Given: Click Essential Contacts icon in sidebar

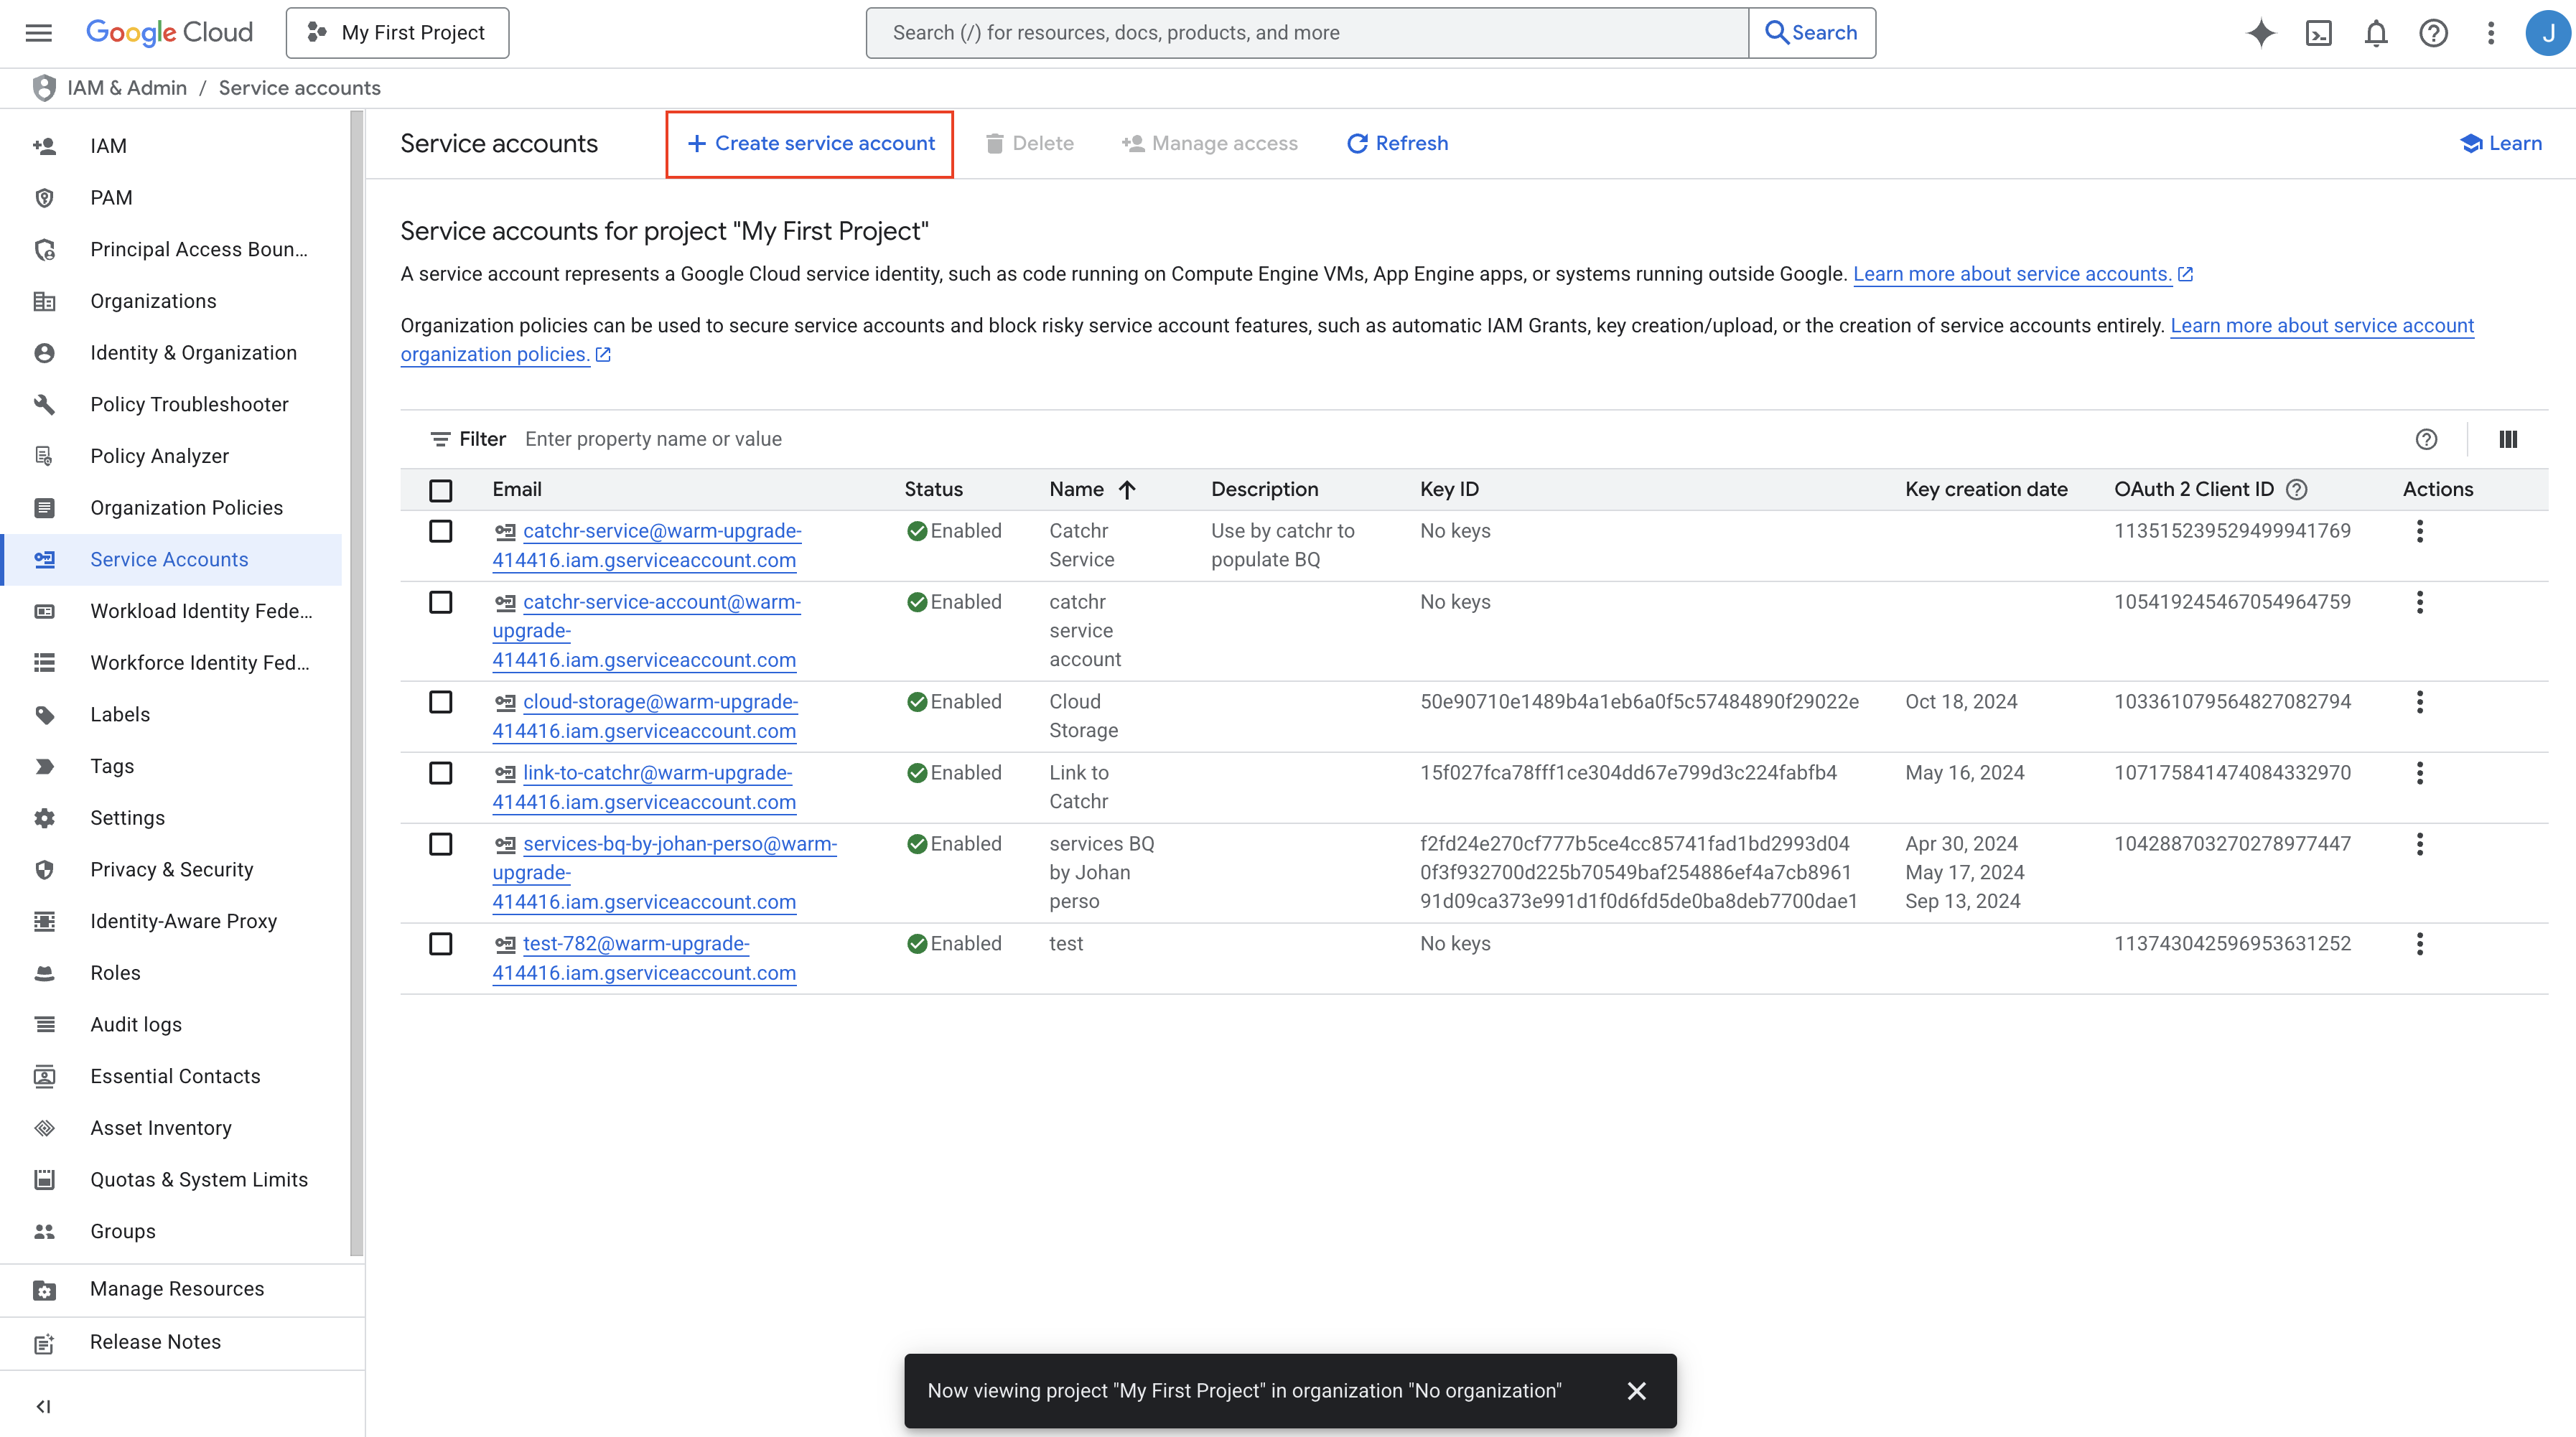Looking at the screenshot, I should (x=44, y=1076).
